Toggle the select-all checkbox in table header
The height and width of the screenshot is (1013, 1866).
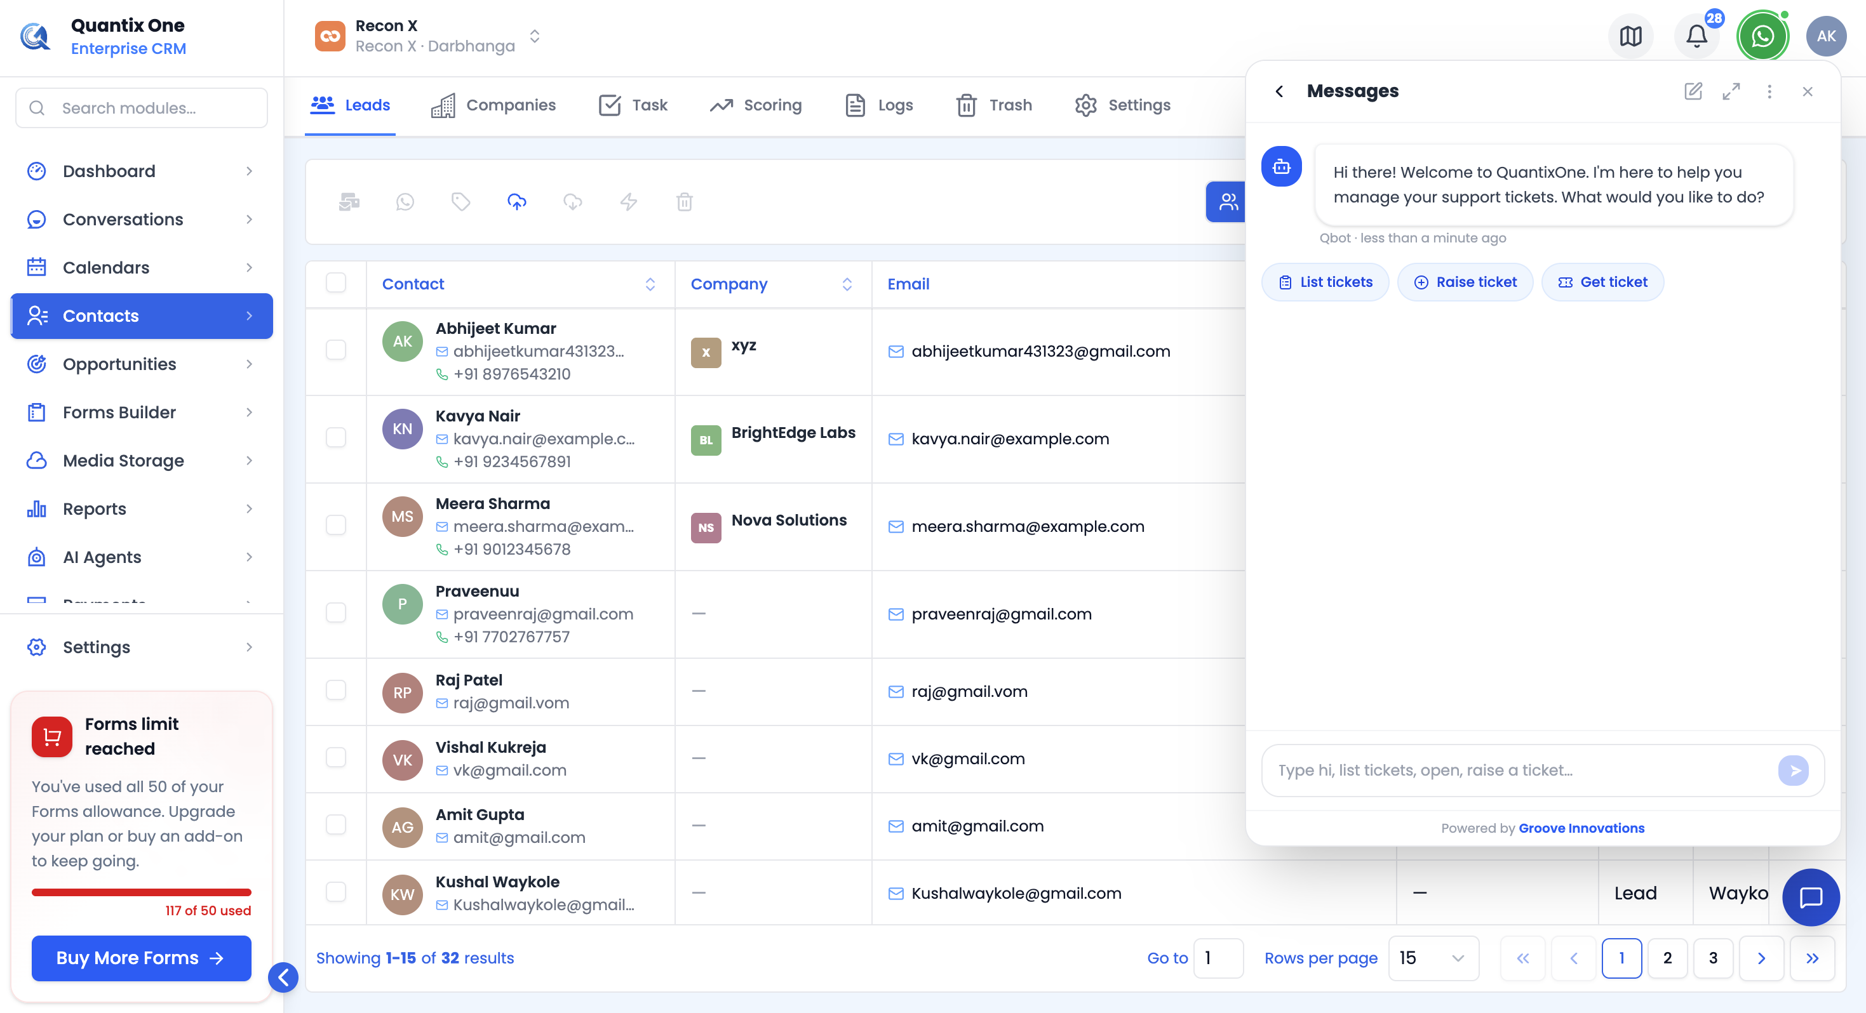(336, 282)
